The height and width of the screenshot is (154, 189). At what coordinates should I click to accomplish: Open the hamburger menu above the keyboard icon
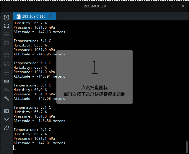tap(6, 73)
